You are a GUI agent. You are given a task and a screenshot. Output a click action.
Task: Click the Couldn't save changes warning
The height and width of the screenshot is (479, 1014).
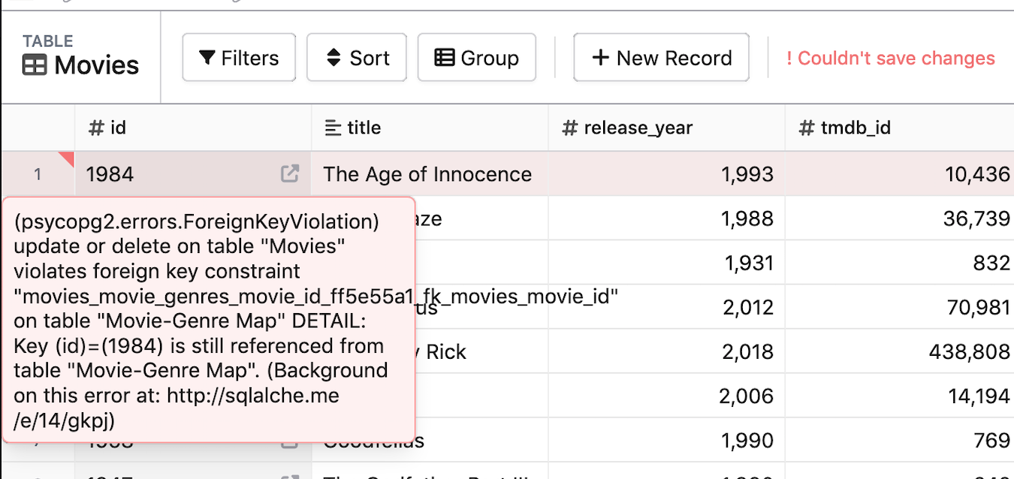(x=890, y=58)
